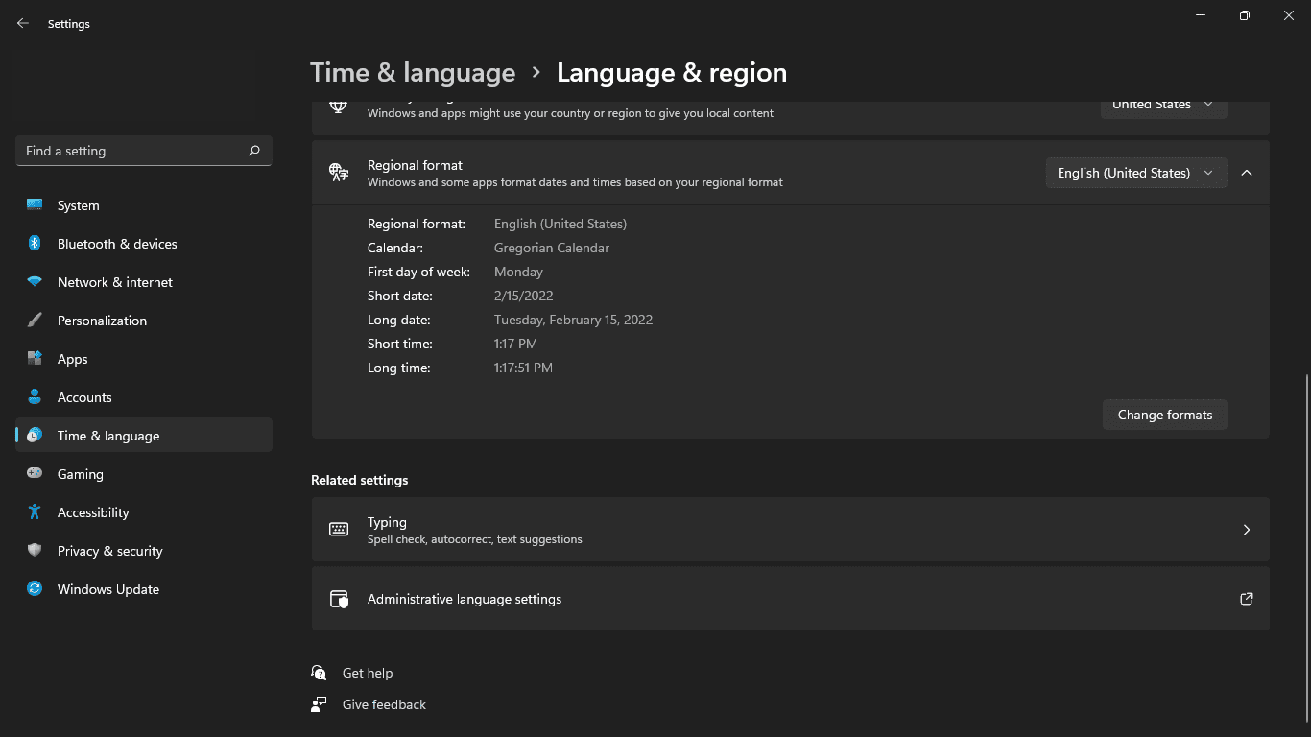
Task: Click the search magnifier icon
Action: [254, 151]
